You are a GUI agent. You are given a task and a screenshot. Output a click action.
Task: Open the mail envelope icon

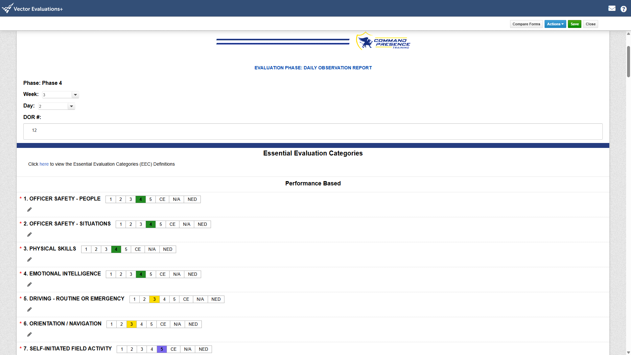click(612, 9)
